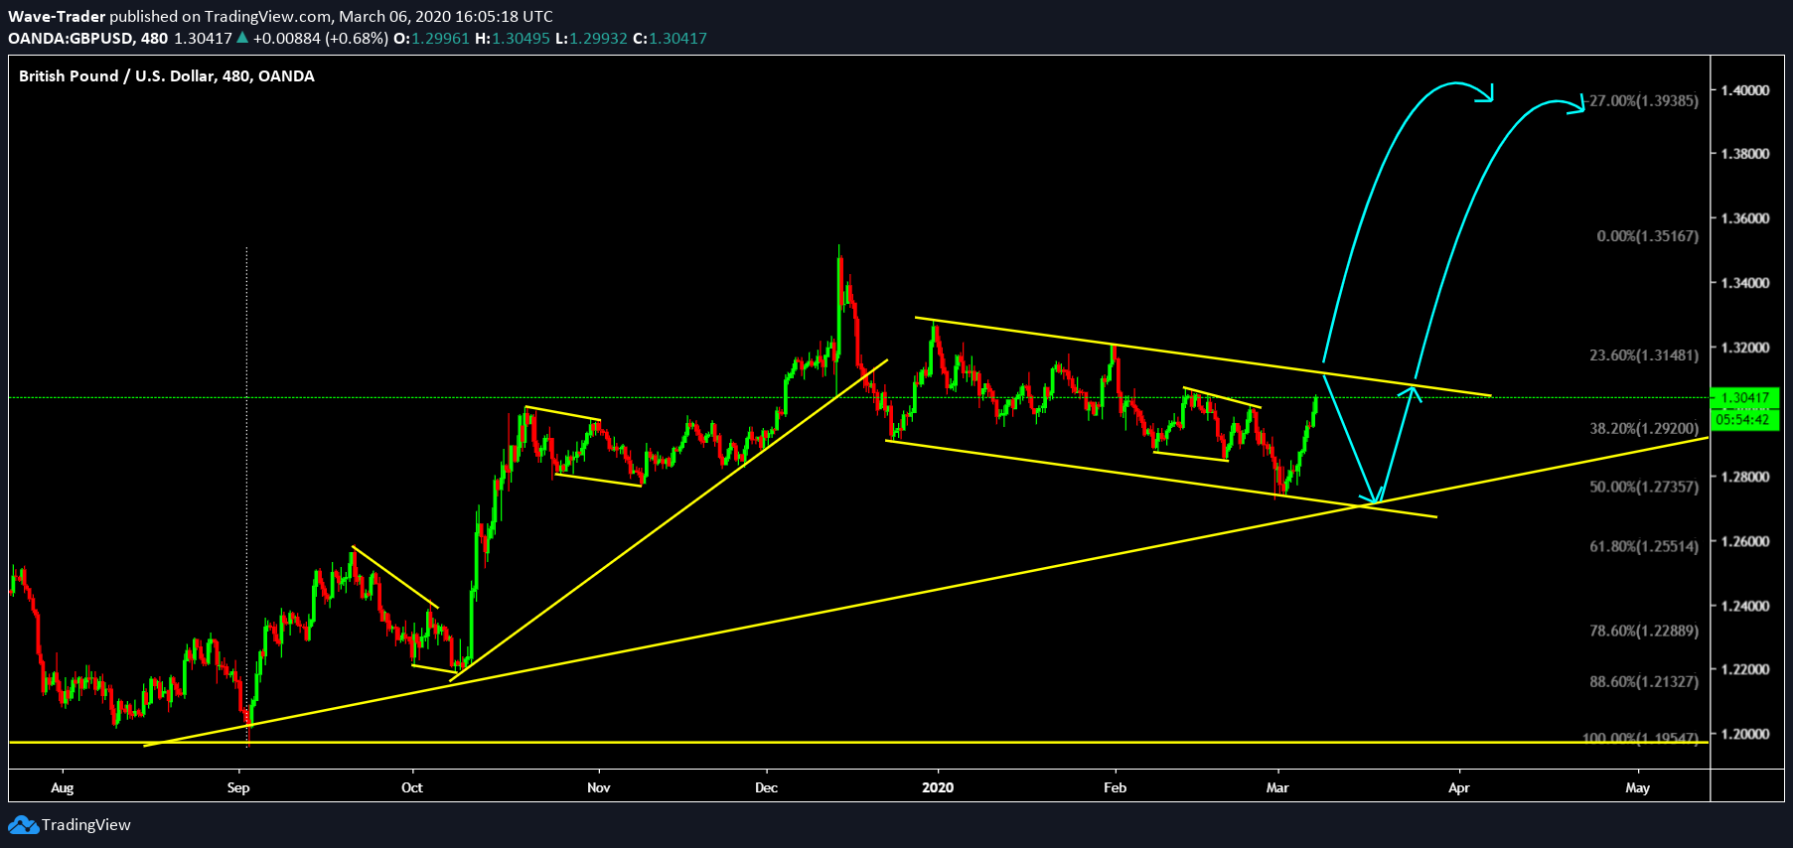Click the 50.00%(1.27357) Fibonacci label
The image size is (1793, 848).
[1644, 488]
